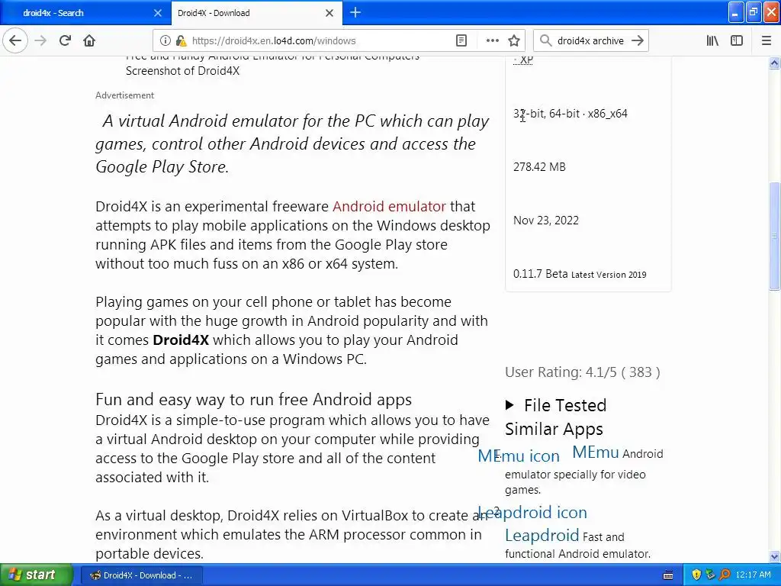Show the sidebars icon

tap(737, 41)
